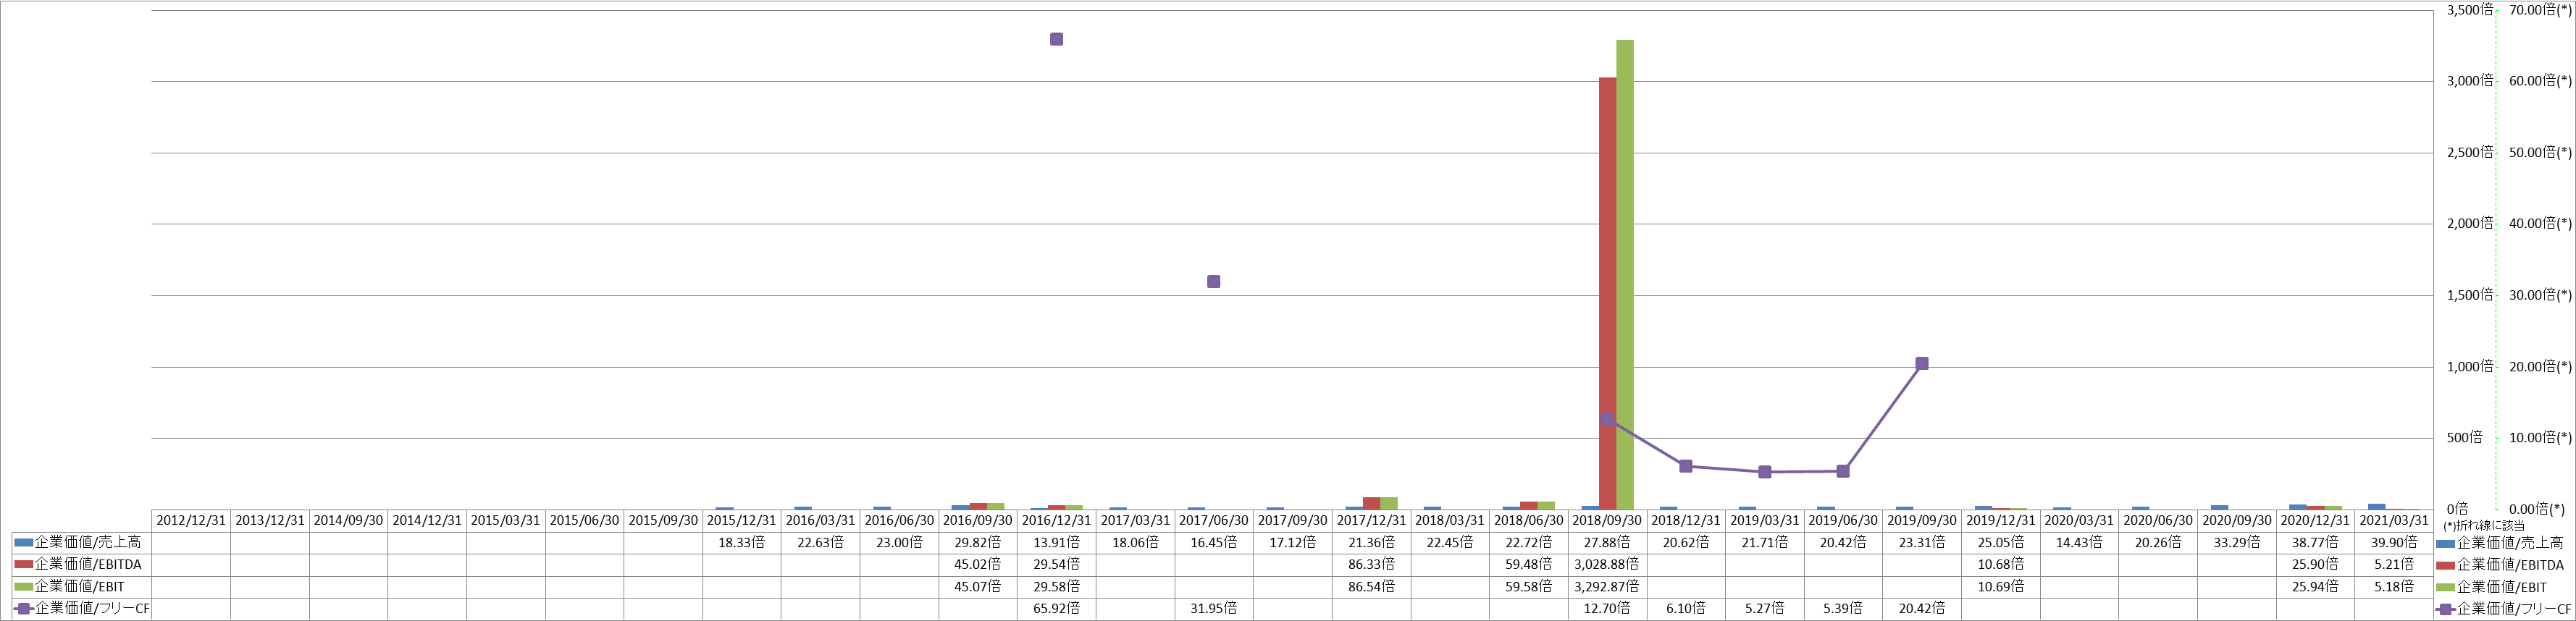Image resolution: width=2576 pixels, height=621 pixels.
Task: Click the blue swatch in the right-side legend
Action: 2446,543
